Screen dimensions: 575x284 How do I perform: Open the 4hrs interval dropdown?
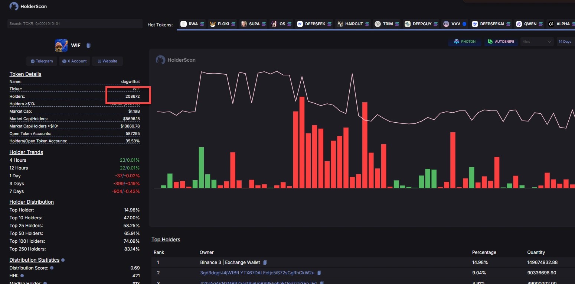pyautogui.click(x=537, y=42)
